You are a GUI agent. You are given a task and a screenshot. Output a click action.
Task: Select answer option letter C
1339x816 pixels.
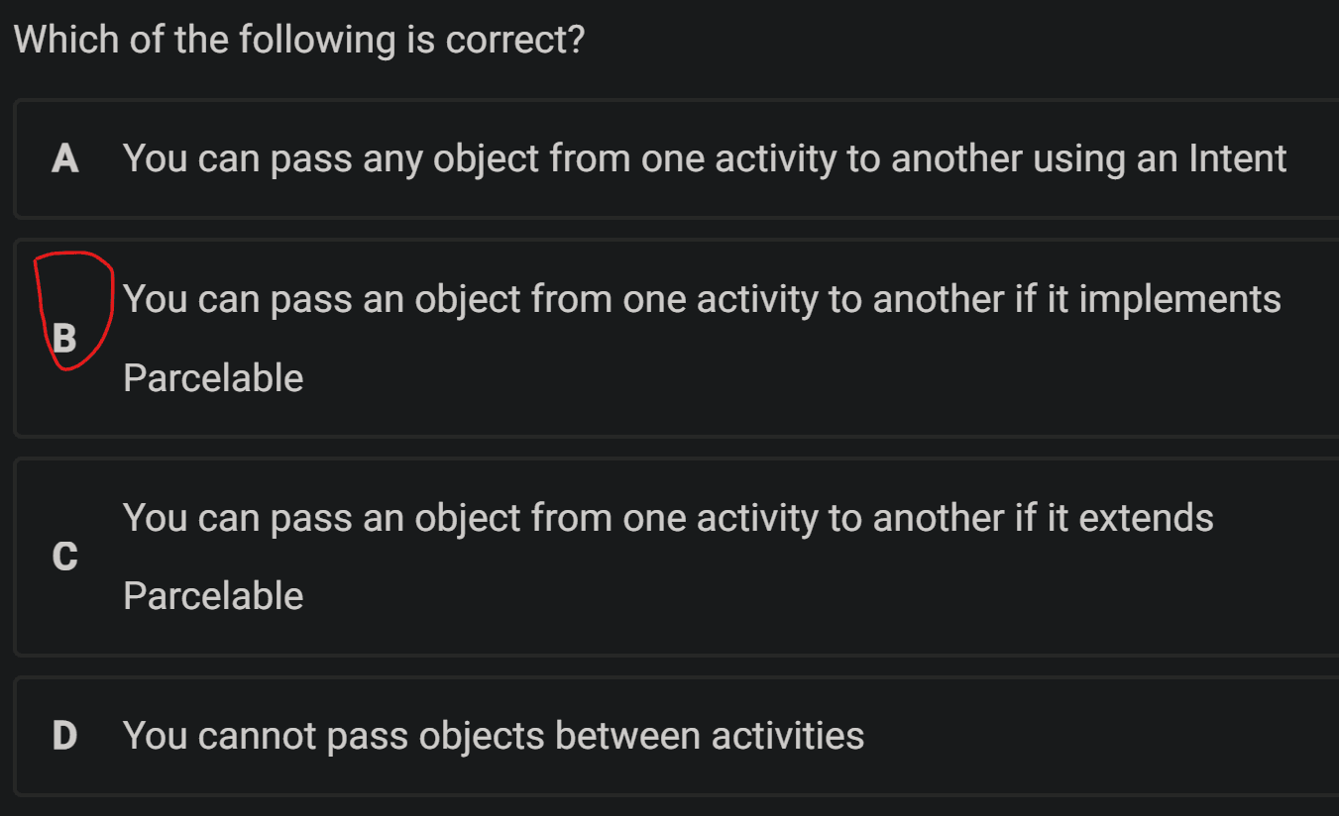pyautogui.click(x=64, y=557)
